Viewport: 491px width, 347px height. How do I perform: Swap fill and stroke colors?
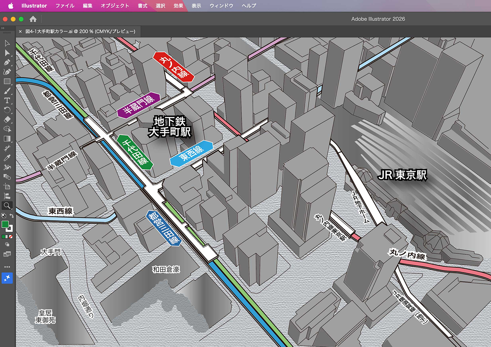[x=12, y=216]
